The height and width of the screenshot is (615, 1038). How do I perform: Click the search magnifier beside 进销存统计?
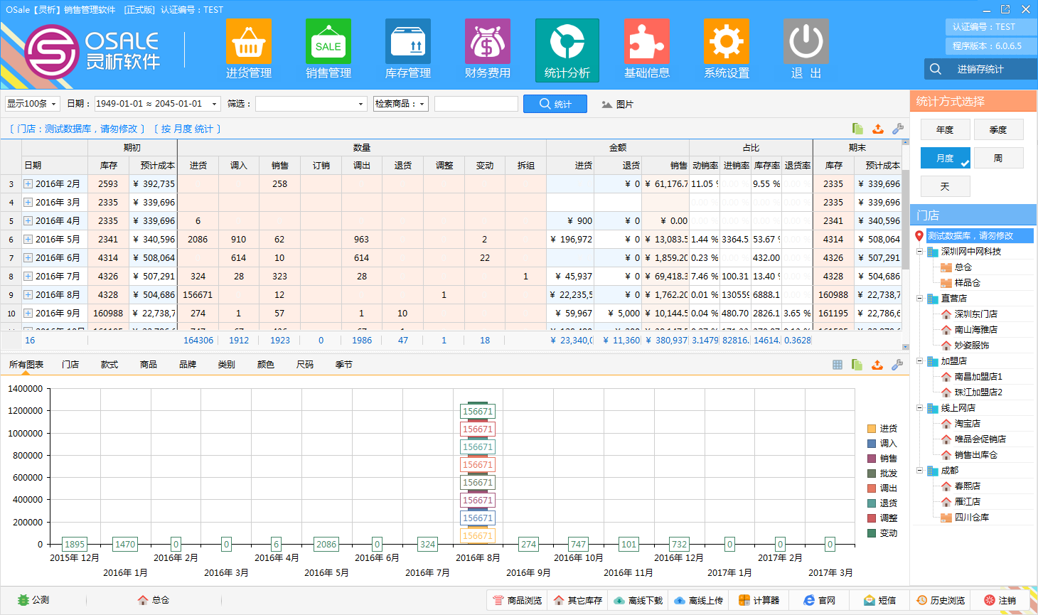936,69
